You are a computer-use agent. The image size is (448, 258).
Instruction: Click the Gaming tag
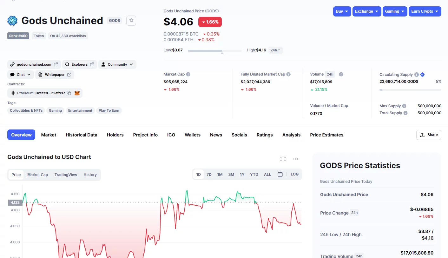tap(55, 110)
